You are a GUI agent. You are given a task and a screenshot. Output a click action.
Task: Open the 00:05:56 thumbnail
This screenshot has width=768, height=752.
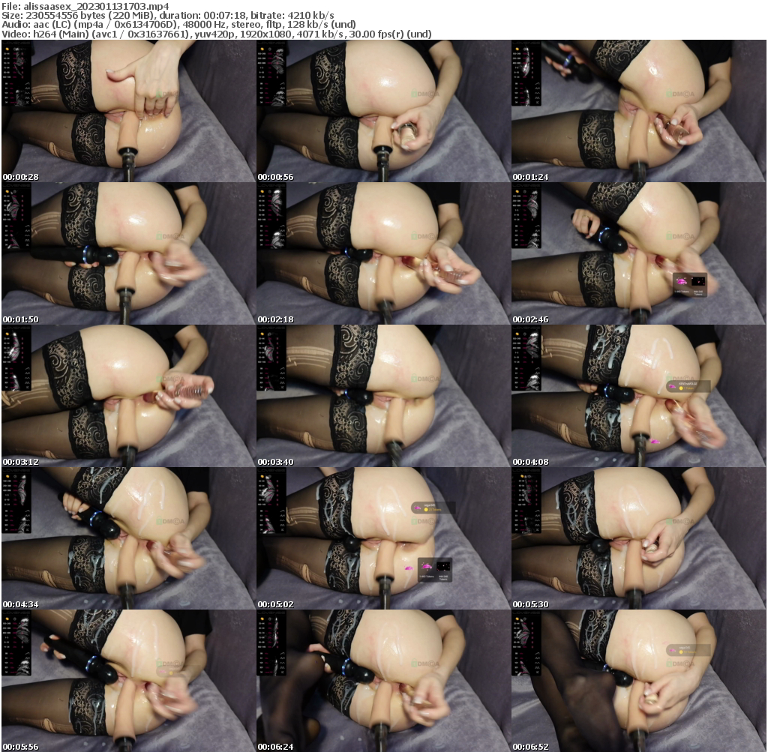(x=128, y=681)
